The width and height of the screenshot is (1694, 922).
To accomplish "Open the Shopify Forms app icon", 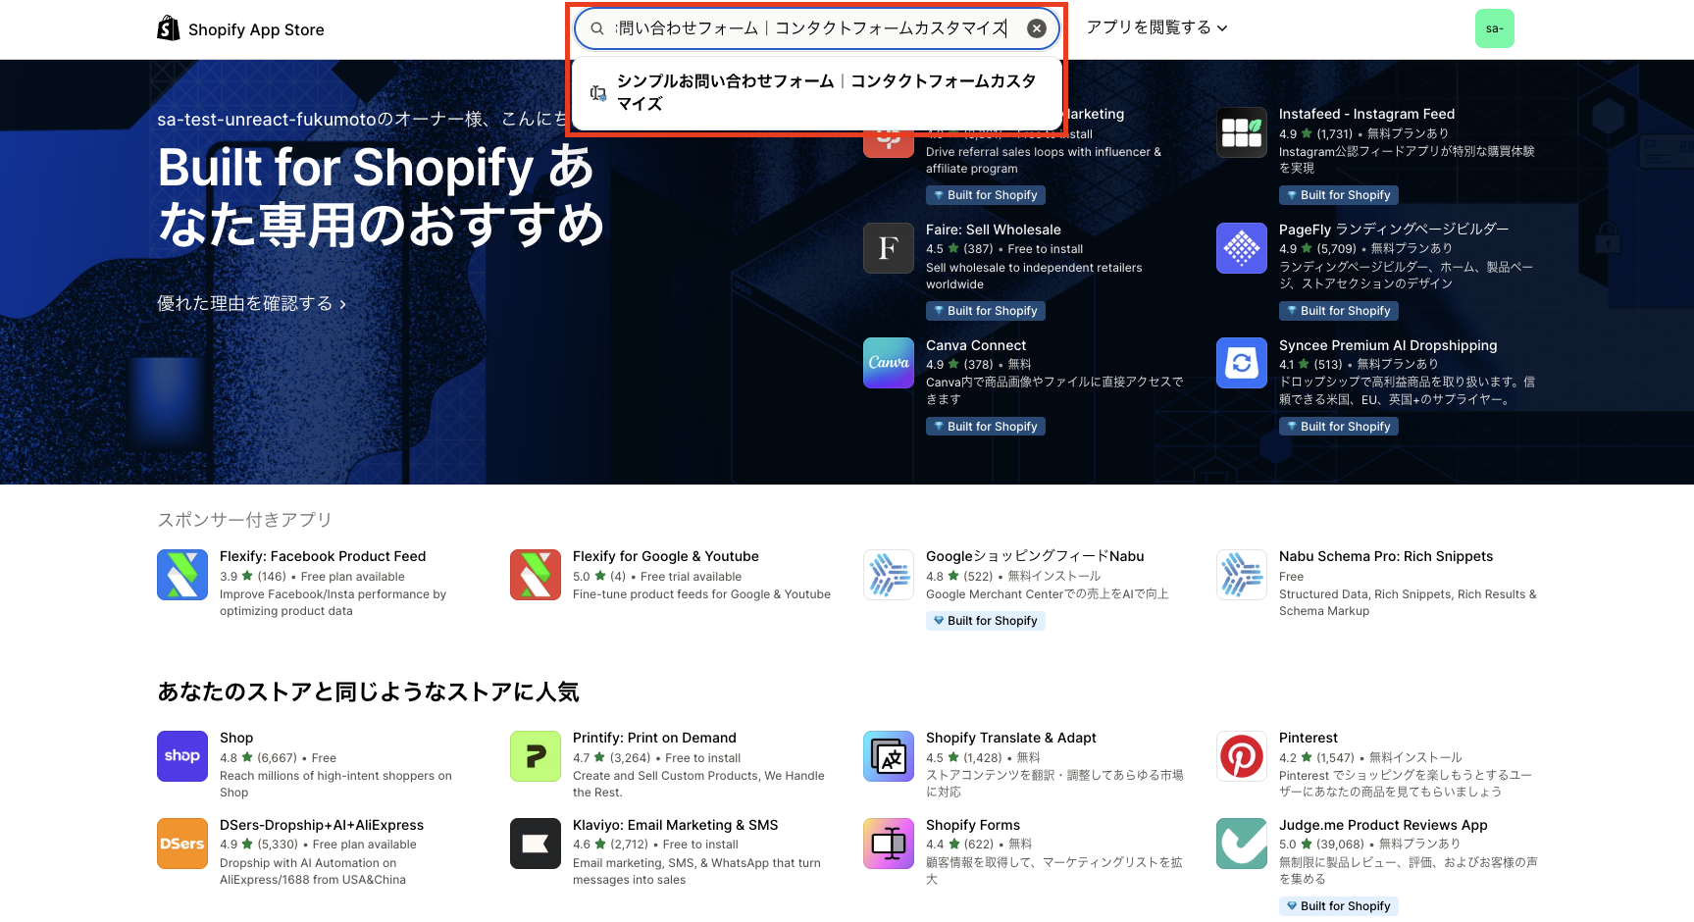I will pyautogui.click(x=889, y=844).
